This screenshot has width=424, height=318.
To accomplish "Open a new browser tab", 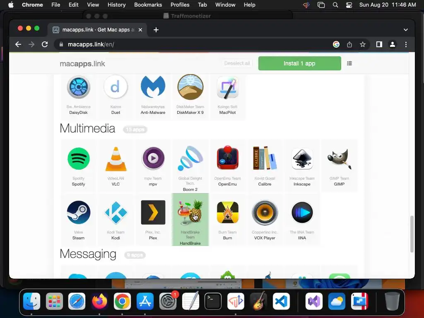I will (156, 30).
